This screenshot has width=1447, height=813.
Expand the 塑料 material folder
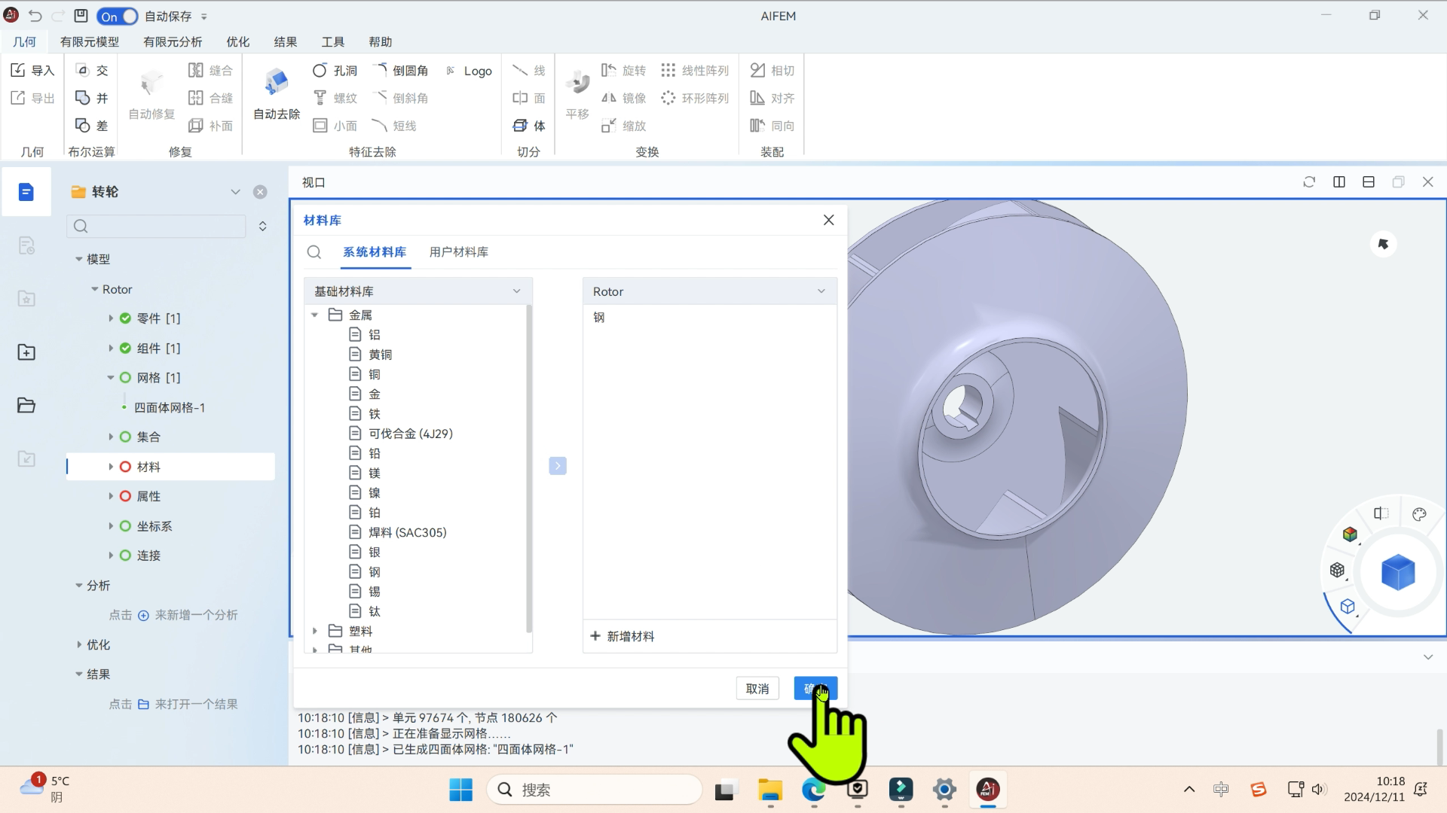[315, 631]
